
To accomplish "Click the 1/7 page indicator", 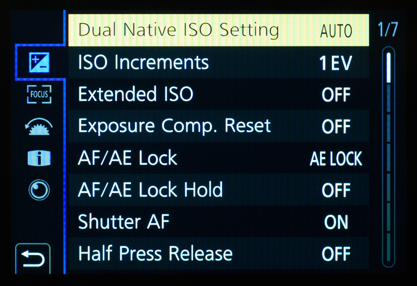I will pos(387,30).
